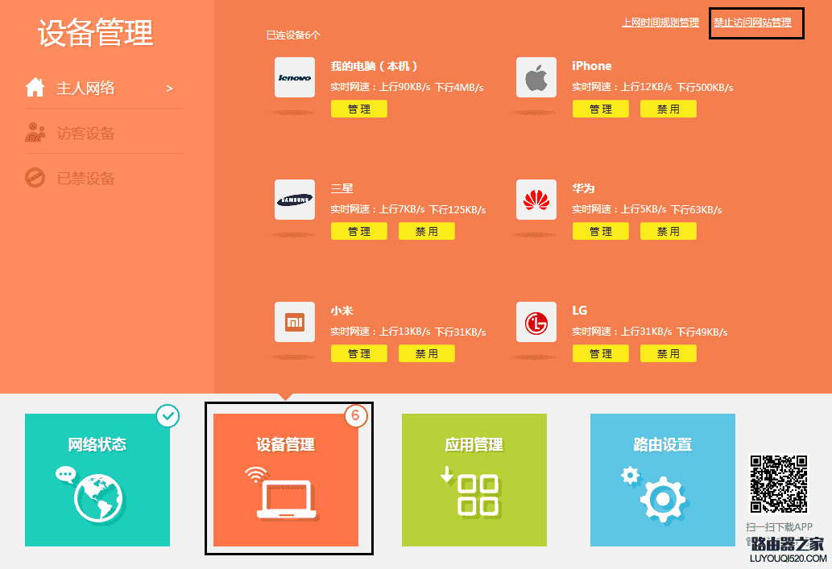
Task: Click the device name 三星
Action: pos(341,188)
